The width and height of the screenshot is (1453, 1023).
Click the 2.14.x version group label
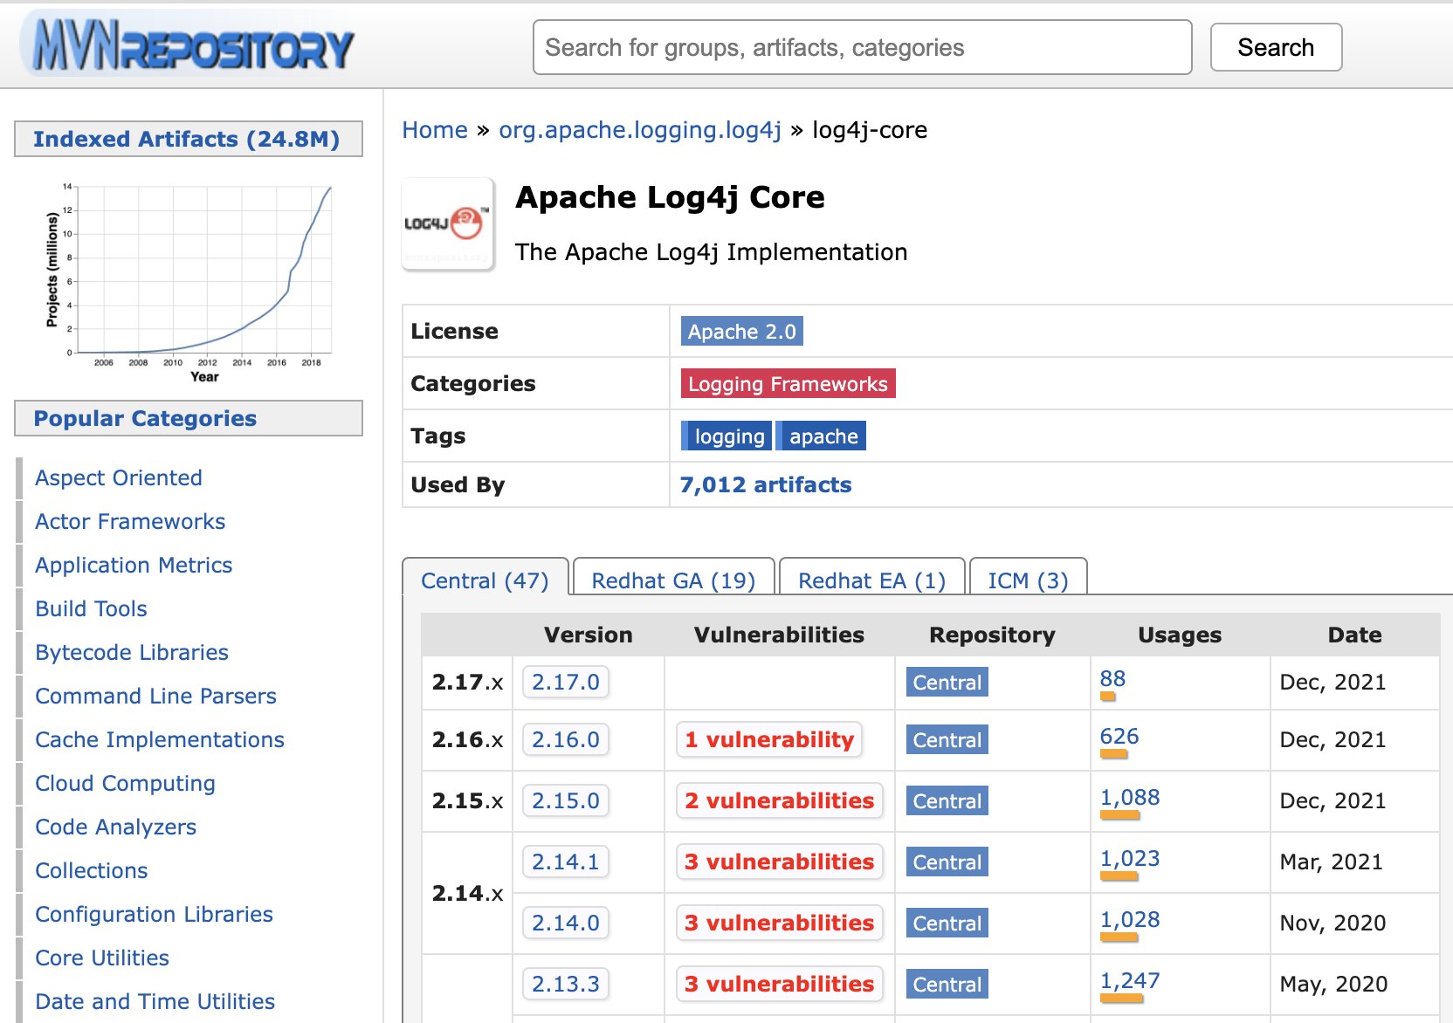coord(468,894)
